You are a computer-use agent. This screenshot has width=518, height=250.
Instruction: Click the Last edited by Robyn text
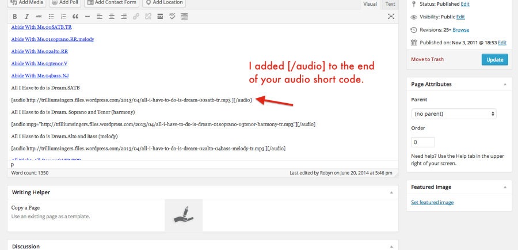pos(341,173)
